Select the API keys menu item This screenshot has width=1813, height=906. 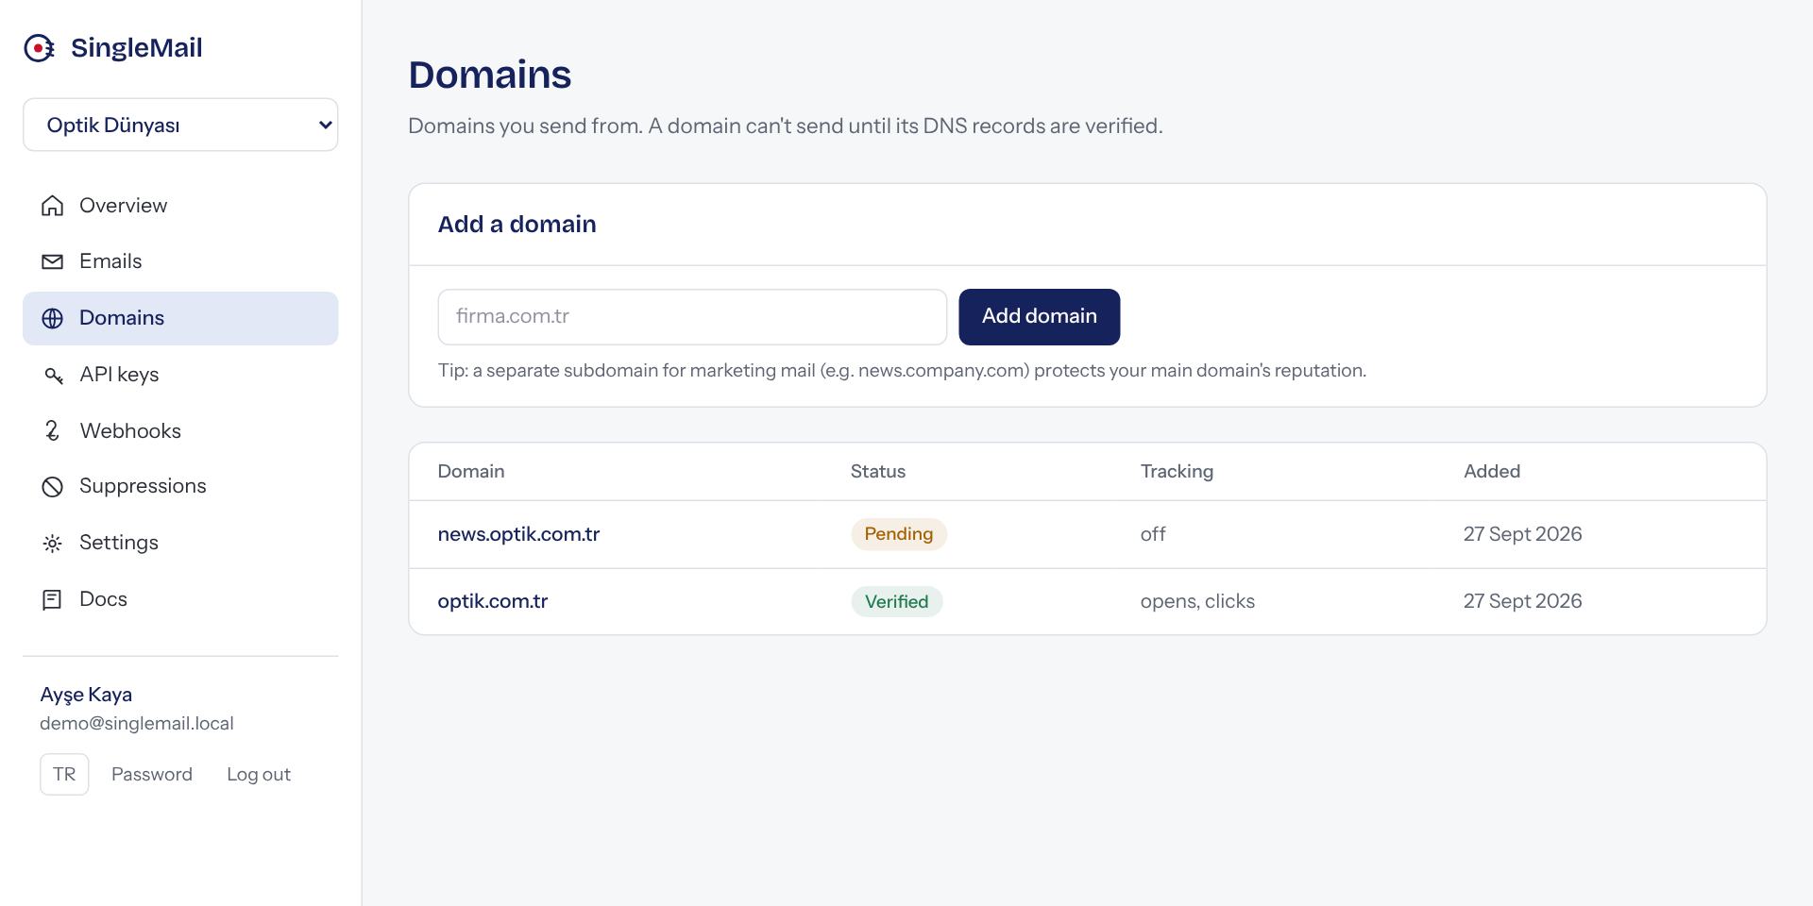point(180,375)
